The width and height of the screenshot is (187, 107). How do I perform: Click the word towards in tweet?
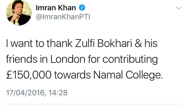click(72, 75)
